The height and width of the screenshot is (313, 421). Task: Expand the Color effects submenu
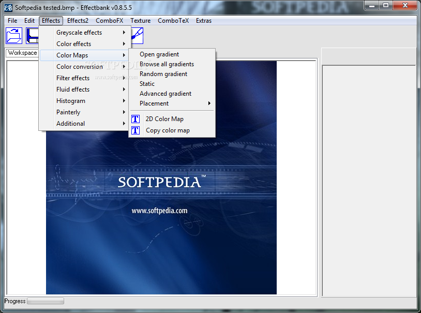pos(84,44)
